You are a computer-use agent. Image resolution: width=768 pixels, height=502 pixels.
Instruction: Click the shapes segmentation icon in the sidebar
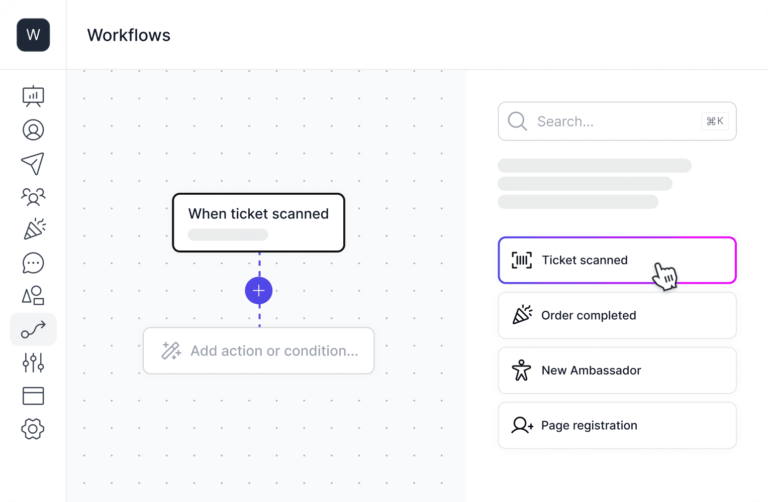[x=33, y=296]
